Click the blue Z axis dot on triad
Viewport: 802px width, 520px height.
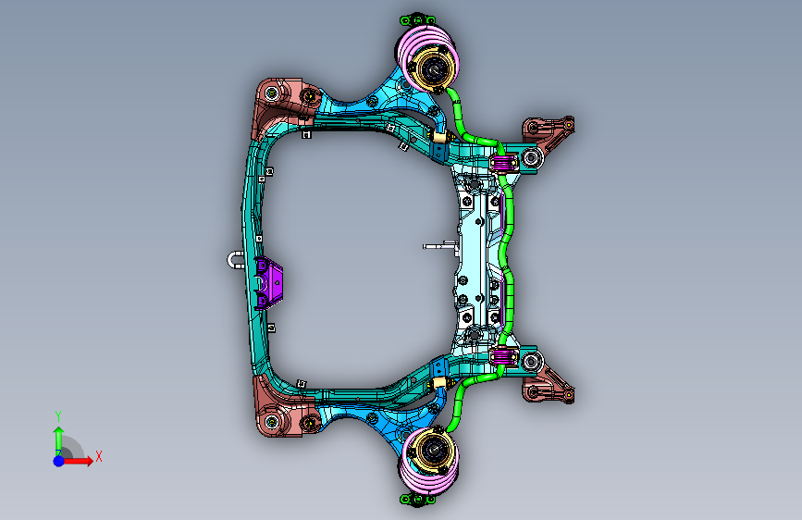tap(59, 461)
